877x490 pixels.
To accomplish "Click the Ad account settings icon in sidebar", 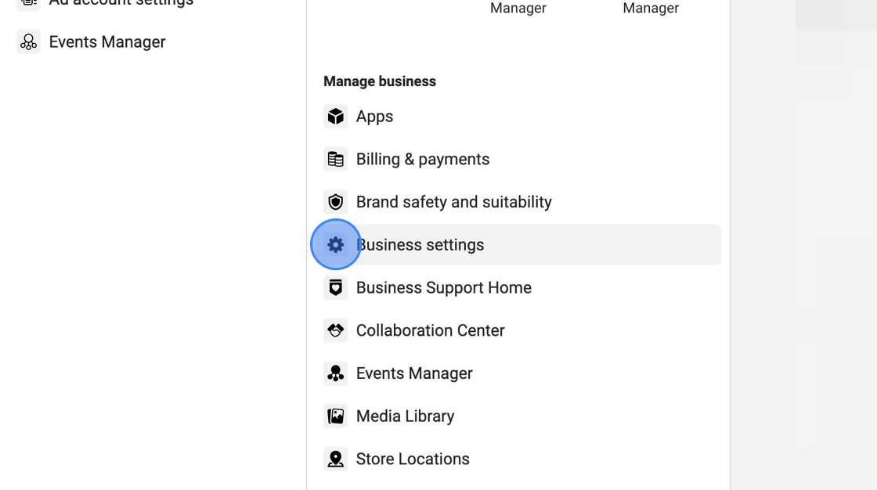I will coord(28,3).
